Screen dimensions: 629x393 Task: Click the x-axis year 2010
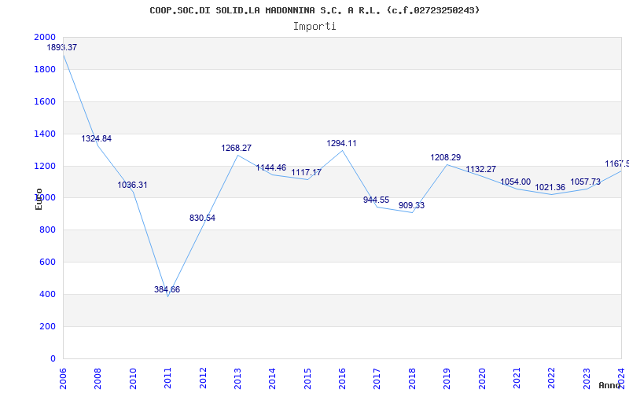133,378
